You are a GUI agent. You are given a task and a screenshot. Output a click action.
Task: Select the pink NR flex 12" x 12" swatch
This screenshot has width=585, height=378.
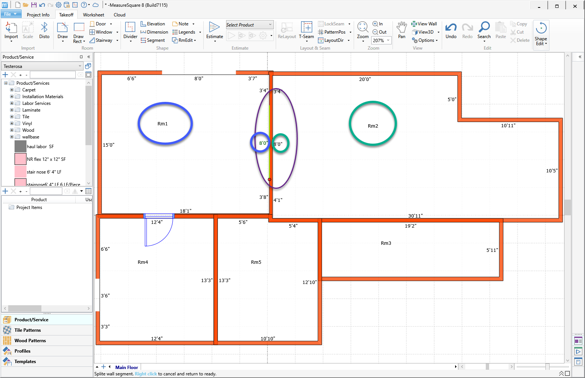point(21,159)
